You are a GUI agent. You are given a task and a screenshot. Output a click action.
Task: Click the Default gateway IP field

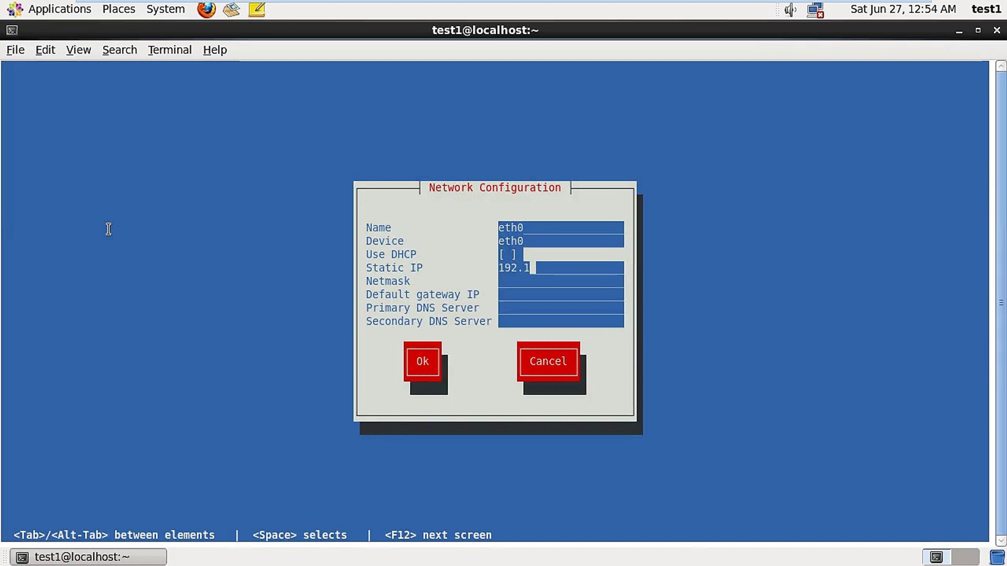(561, 295)
